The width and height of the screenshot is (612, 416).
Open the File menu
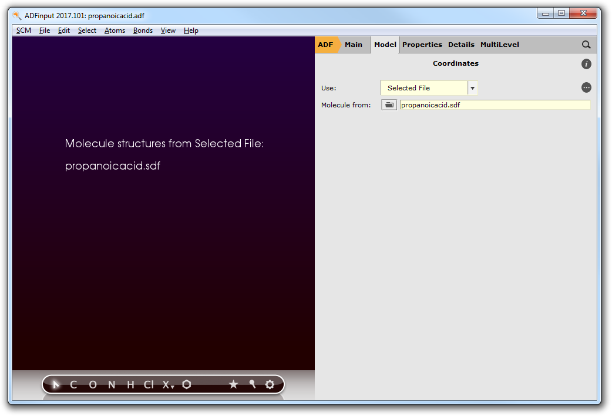tap(45, 31)
